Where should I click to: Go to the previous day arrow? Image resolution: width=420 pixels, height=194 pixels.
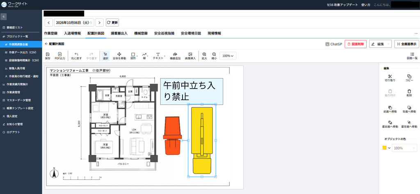click(48, 23)
